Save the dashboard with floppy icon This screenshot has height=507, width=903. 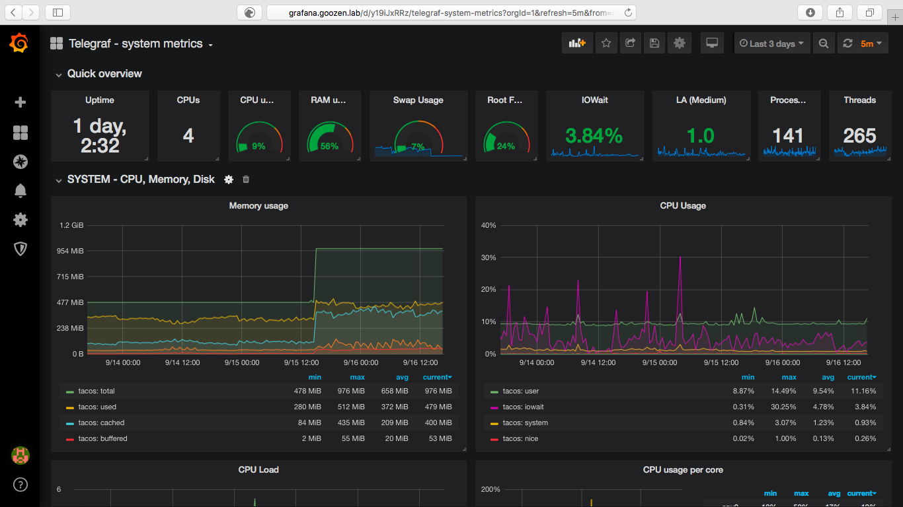coord(654,44)
